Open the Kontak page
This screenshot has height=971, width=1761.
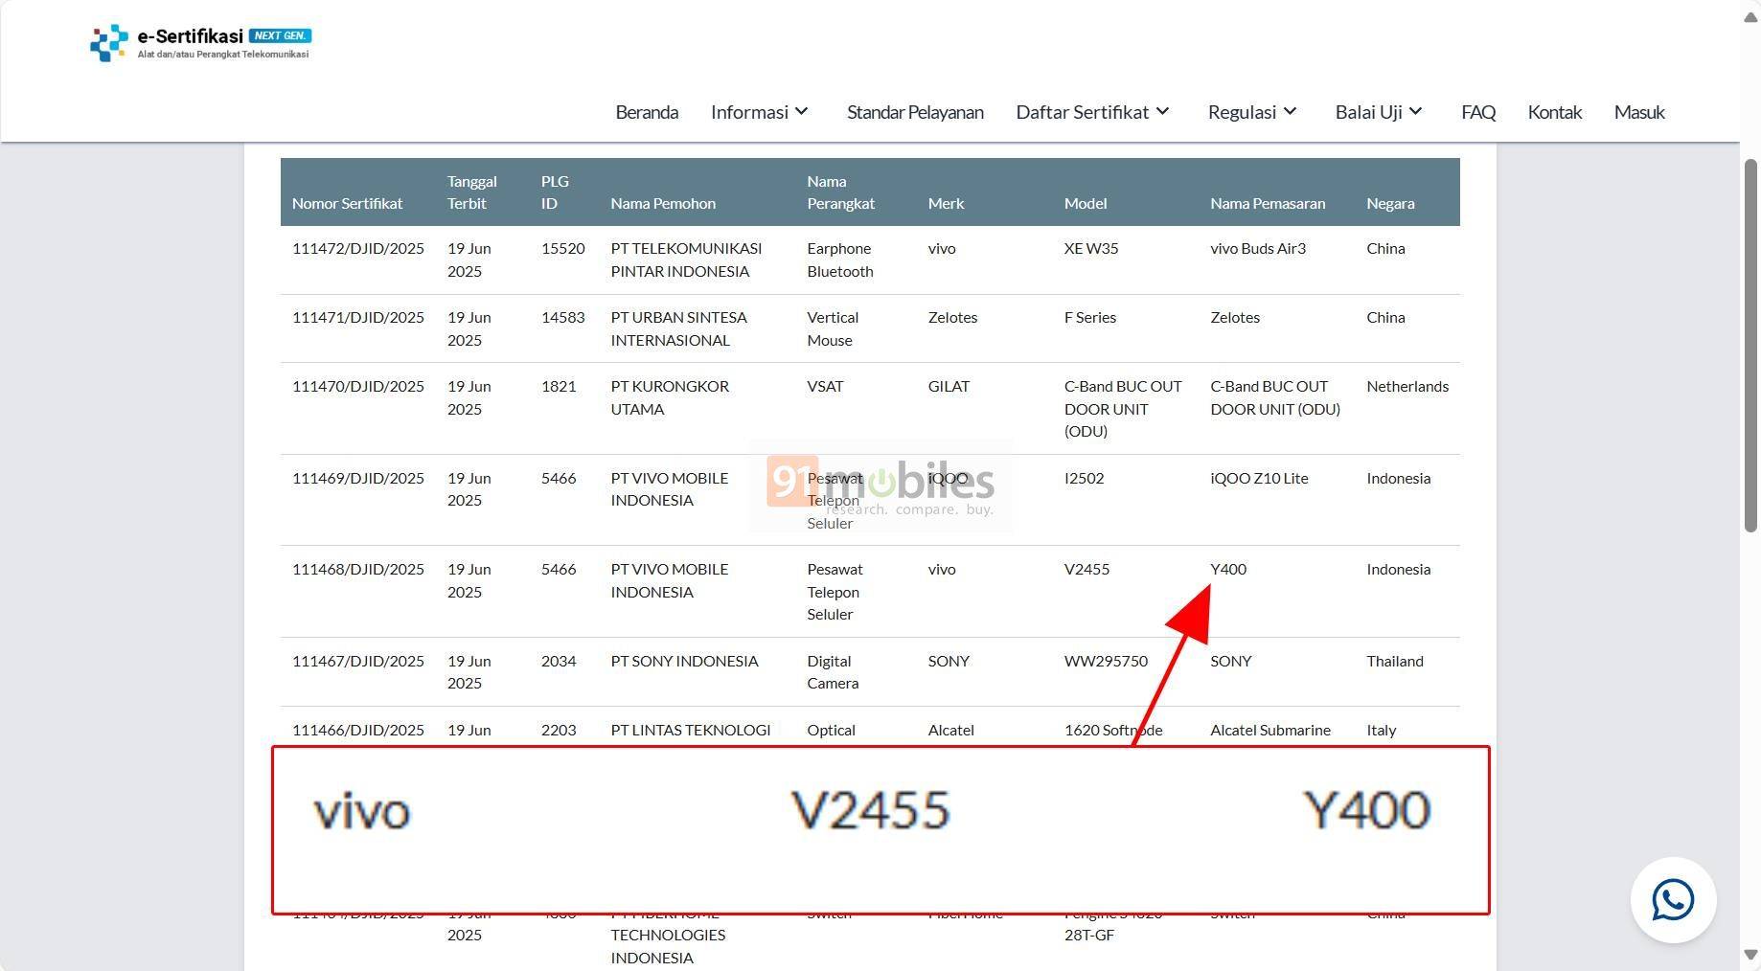[x=1554, y=112]
